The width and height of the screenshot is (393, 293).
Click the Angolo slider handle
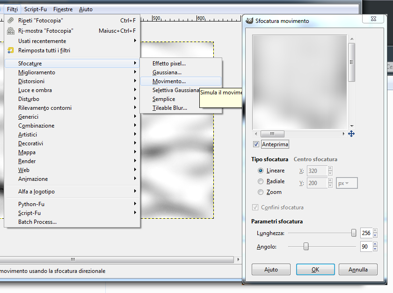pos(306,246)
